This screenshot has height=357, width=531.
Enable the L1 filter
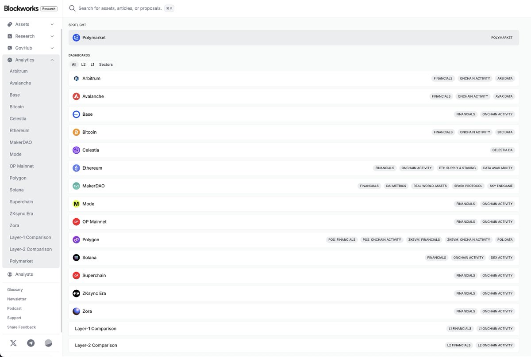click(x=92, y=64)
